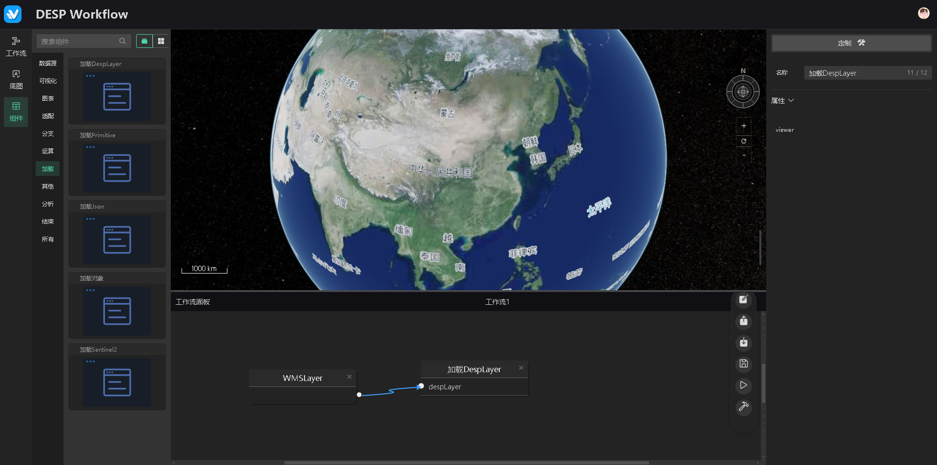Zoom out on the globe with minus
This screenshot has width=937, height=465.
pos(744,155)
